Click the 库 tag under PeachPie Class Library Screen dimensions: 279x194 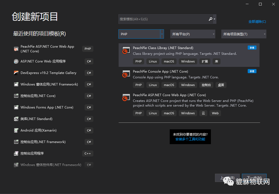tap(216, 61)
